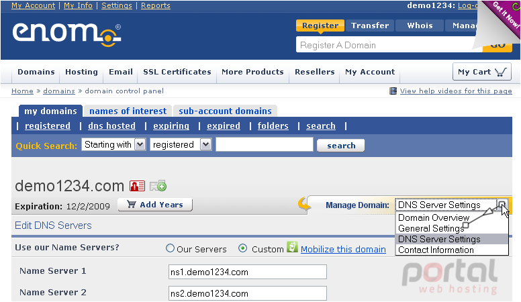Click the registered sub-navigation link
This screenshot has height=302, width=521.
click(48, 126)
